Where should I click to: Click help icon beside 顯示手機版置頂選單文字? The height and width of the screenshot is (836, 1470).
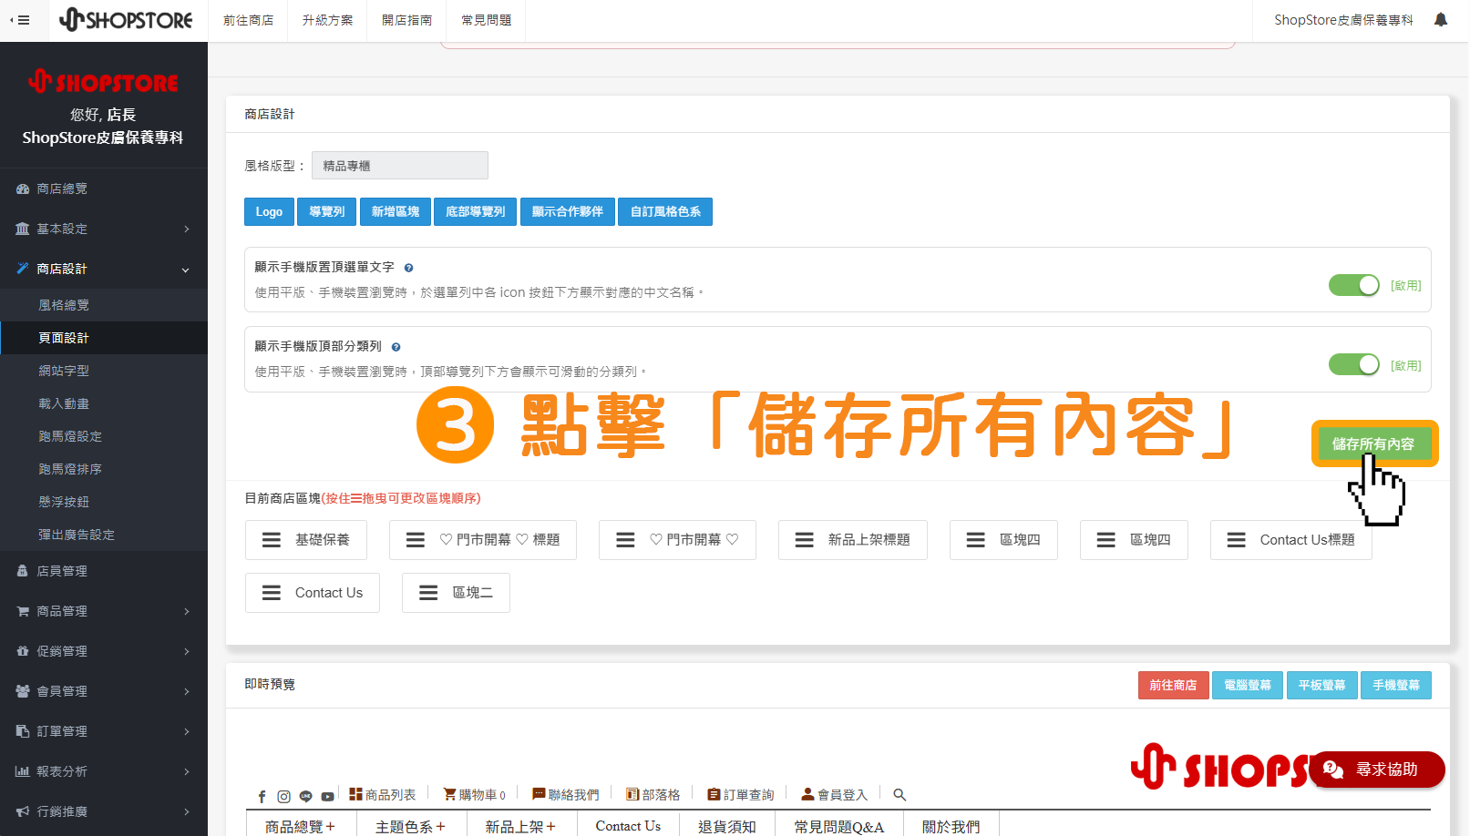pyautogui.click(x=408, y=268)
